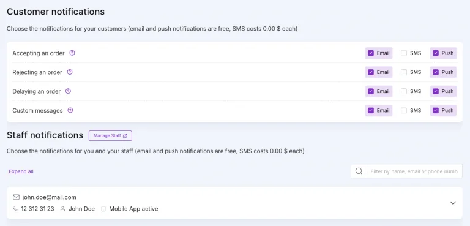Image resolution: width=470 pixels, height=226 pixels.
Task: Enable SMS for Accepting an order
Action: 404,53
